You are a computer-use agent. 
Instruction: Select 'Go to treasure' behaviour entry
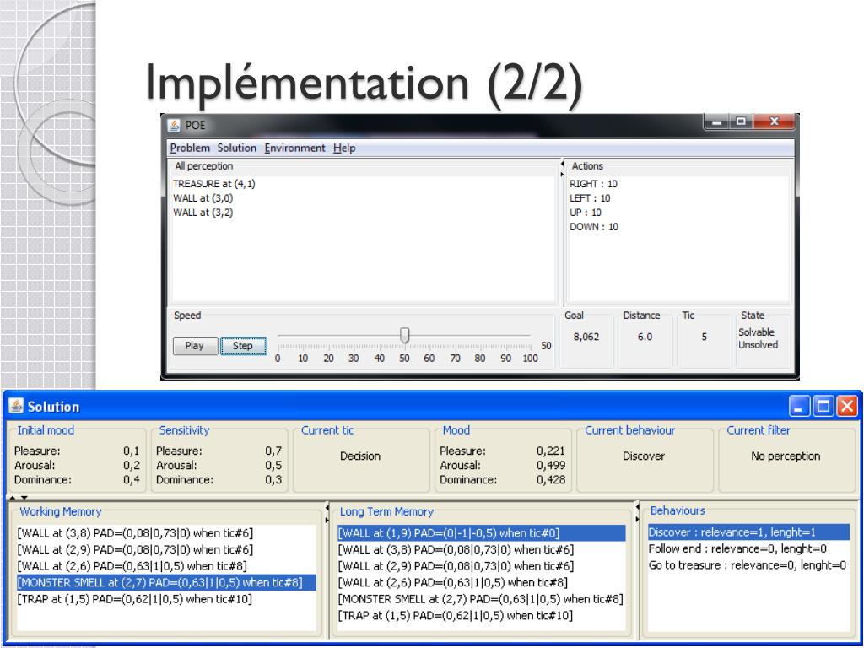point(748,564)
